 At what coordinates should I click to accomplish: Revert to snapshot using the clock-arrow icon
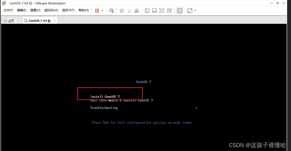tap(129, 11)
